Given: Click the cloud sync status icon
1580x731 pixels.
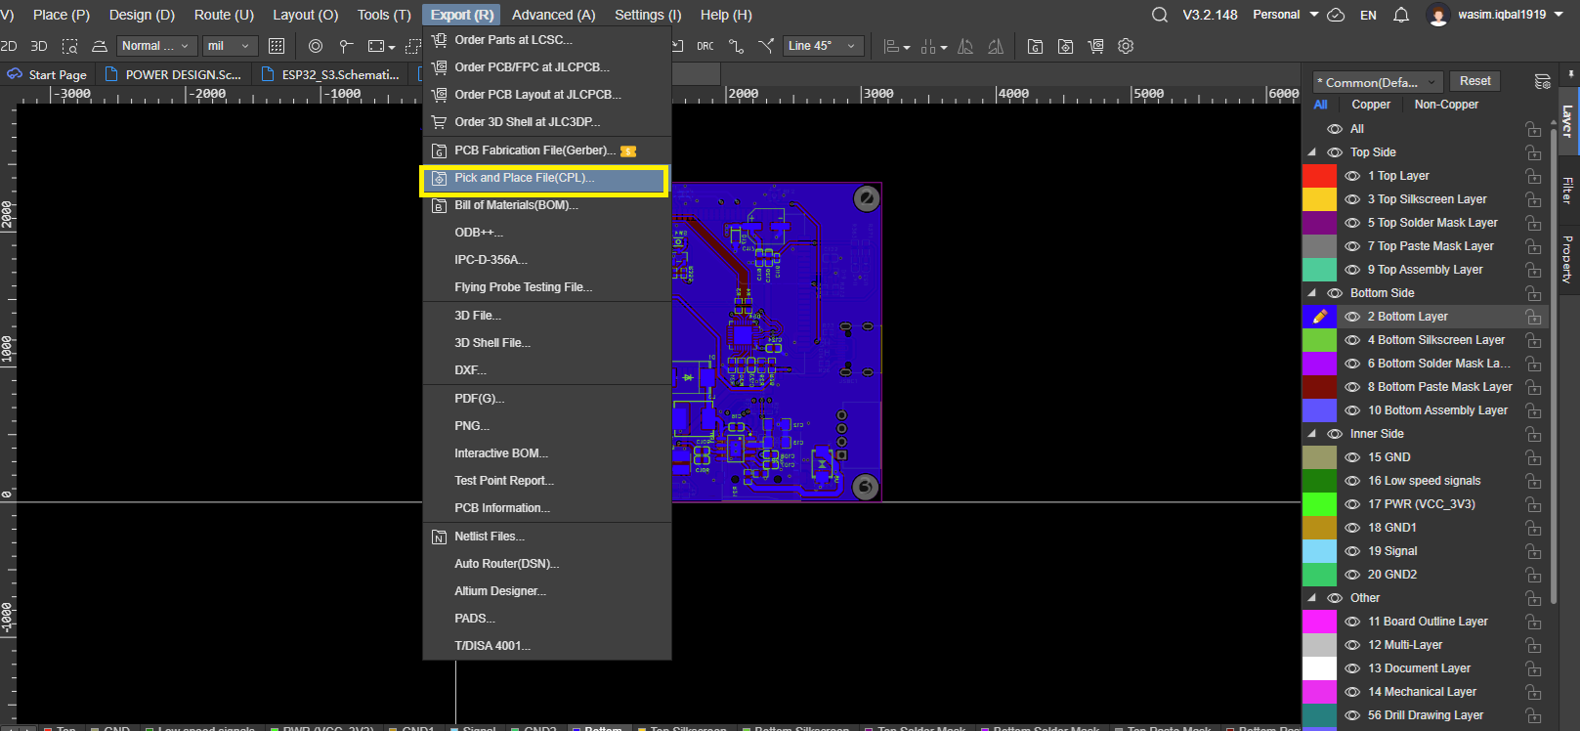Looking at the screenshot, I should tap(1337, 15).
